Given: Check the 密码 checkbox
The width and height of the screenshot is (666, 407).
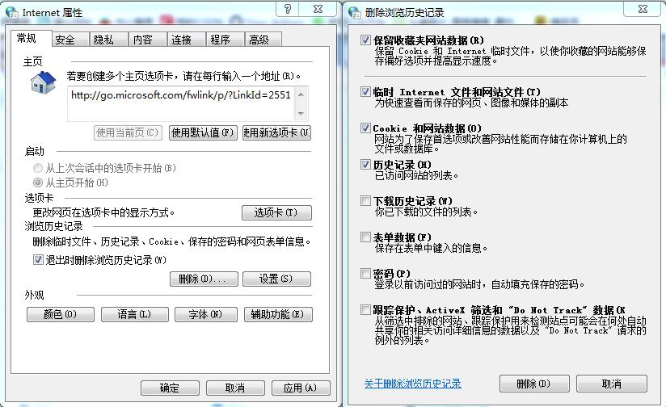Looking at the screenshot, I should click(x=365, y=273).
